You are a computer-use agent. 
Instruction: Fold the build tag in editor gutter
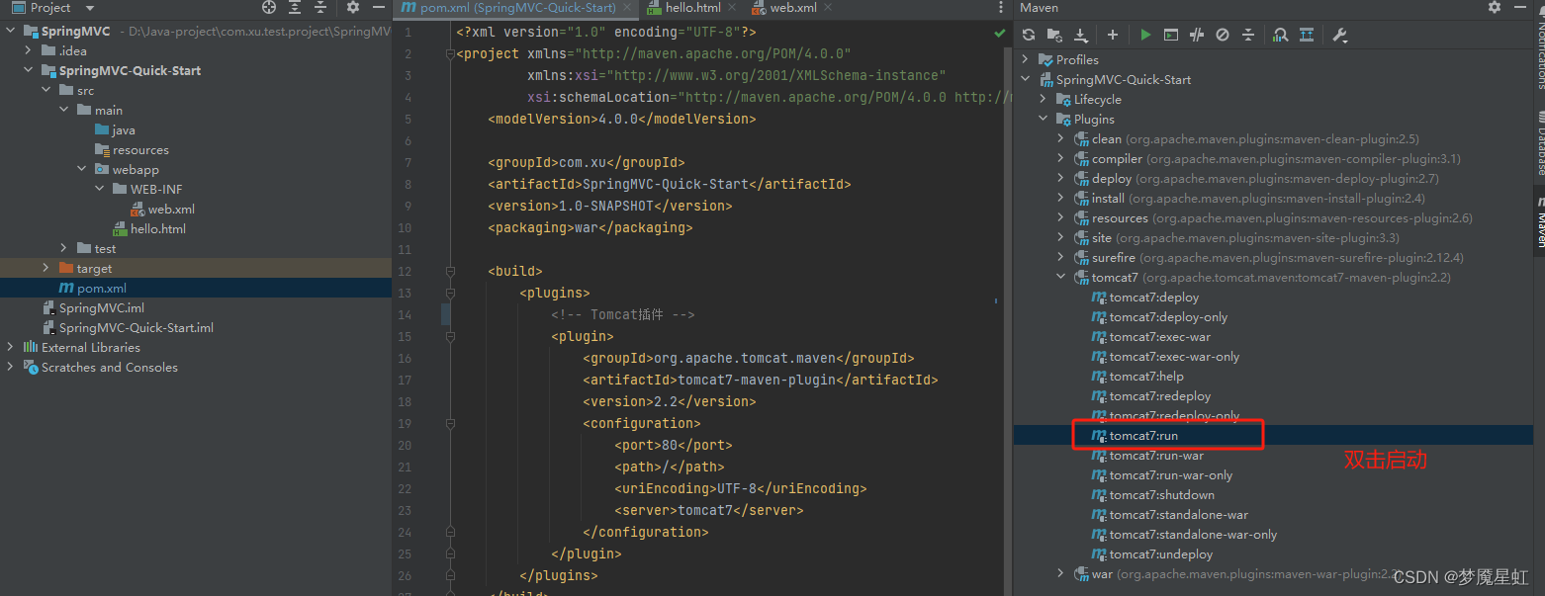tap(449, 271)
